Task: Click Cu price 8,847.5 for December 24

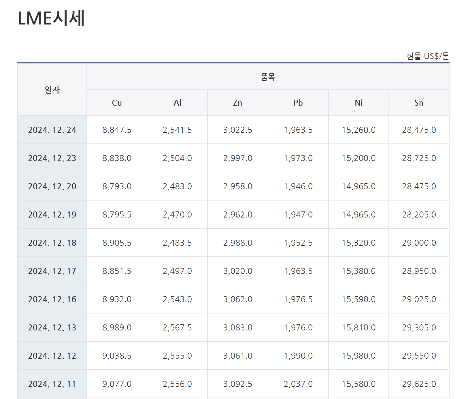Action: 117,130
